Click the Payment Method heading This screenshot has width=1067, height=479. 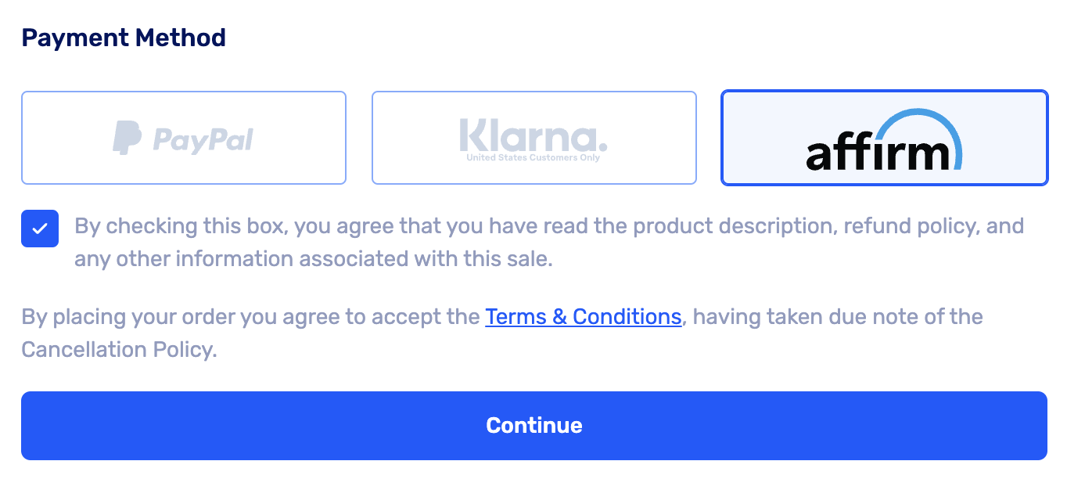[124, 37]
